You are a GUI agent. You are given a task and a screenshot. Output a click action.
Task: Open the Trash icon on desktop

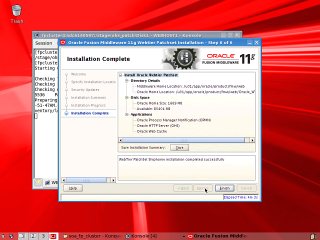pos(16,14)
